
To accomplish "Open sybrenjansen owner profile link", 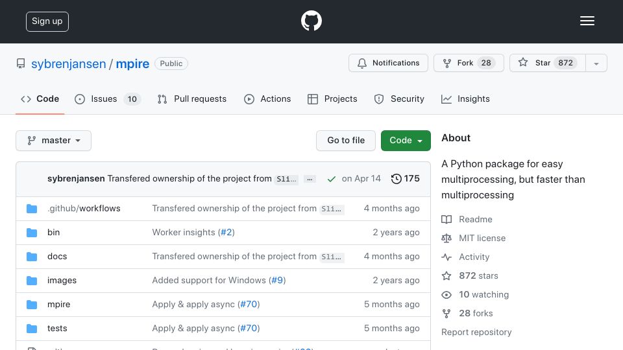I will point(68,64).
